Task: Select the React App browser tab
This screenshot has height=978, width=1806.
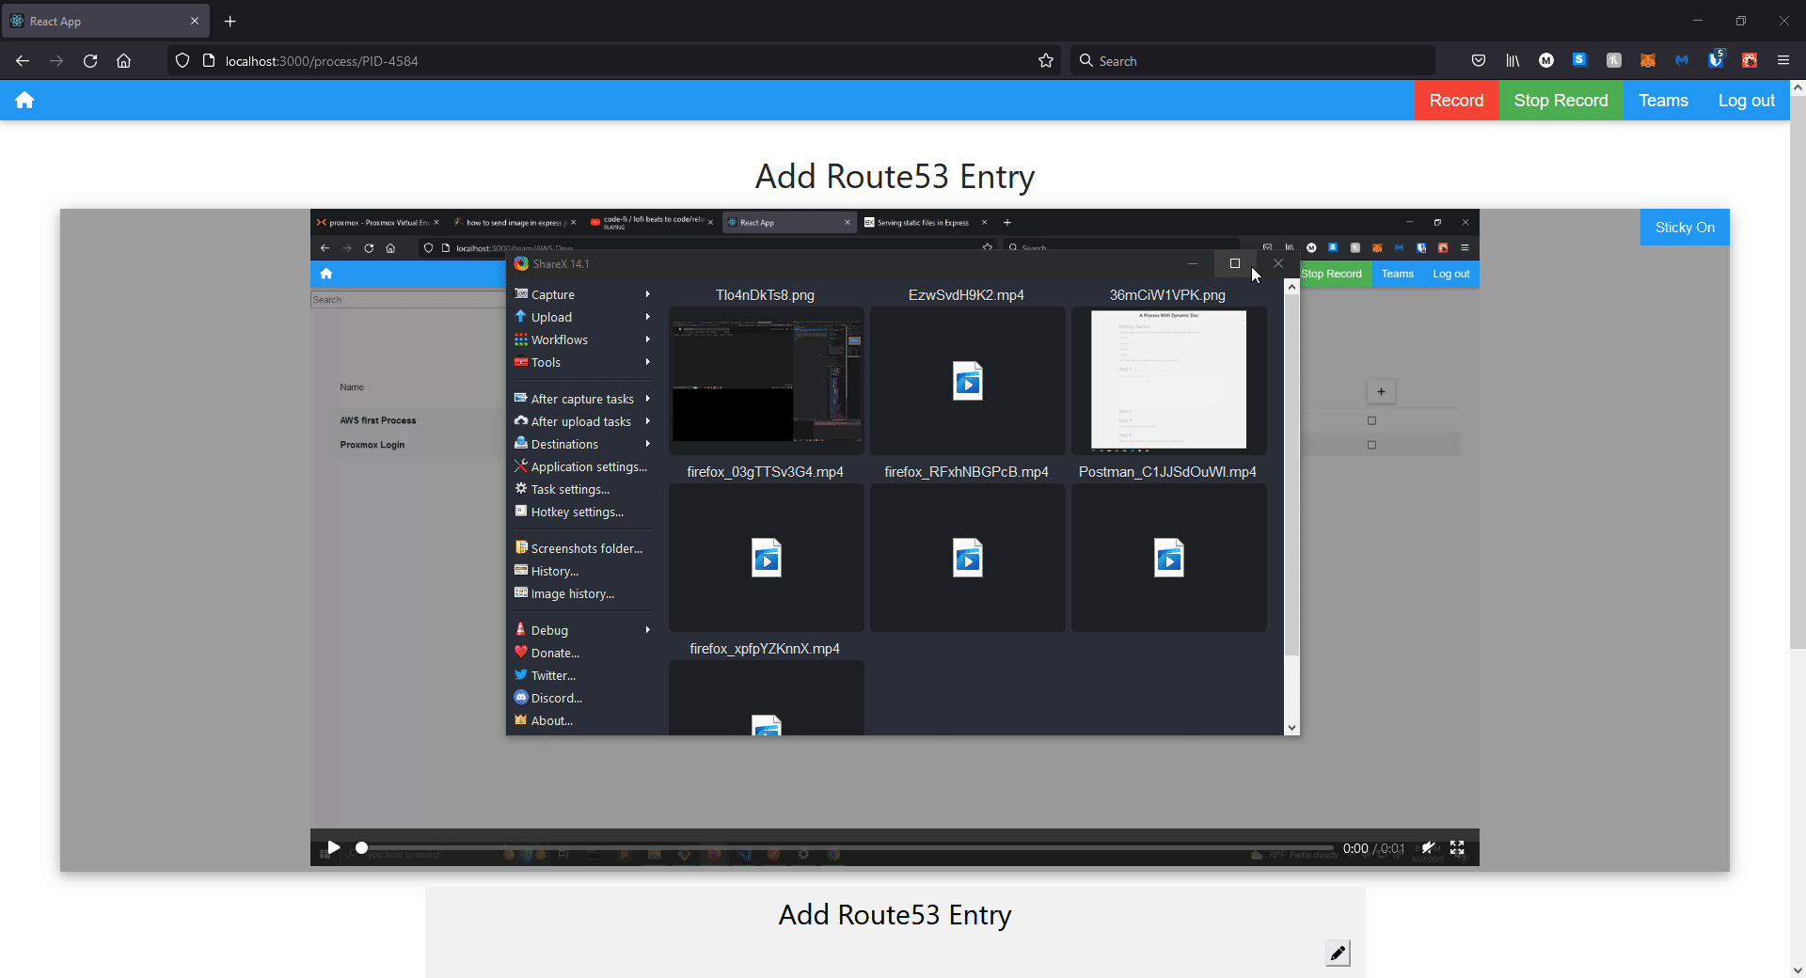Action: (x=103, y=21)
